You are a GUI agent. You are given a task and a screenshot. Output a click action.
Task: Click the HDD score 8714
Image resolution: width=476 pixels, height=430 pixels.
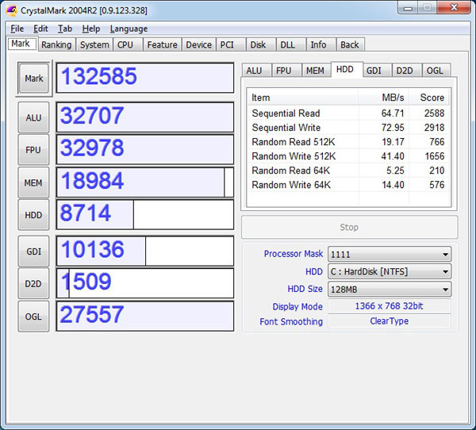pos(145,215)
